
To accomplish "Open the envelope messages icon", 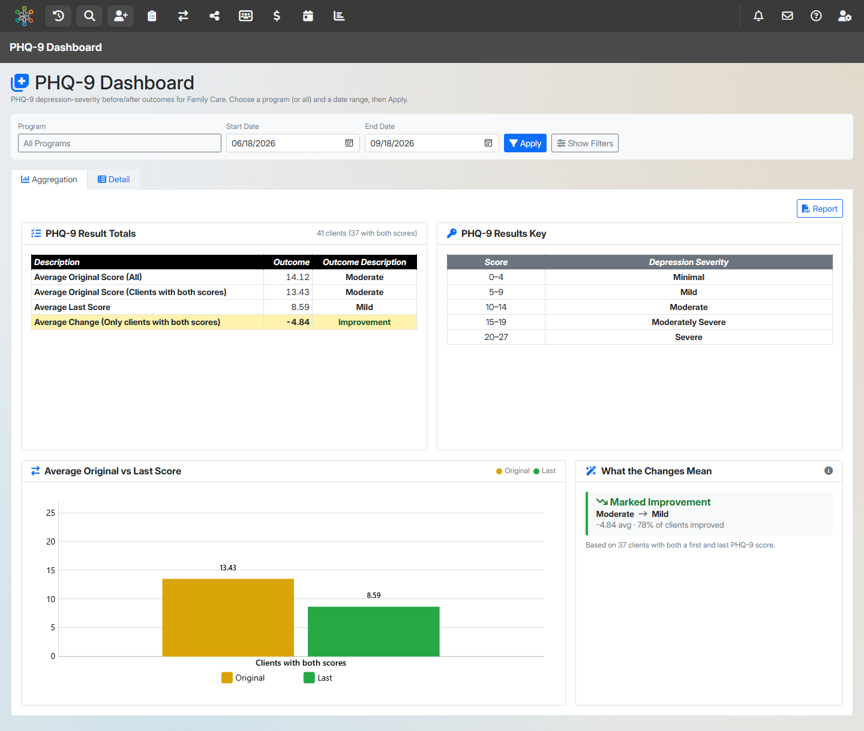I will (x=787, y=16).
